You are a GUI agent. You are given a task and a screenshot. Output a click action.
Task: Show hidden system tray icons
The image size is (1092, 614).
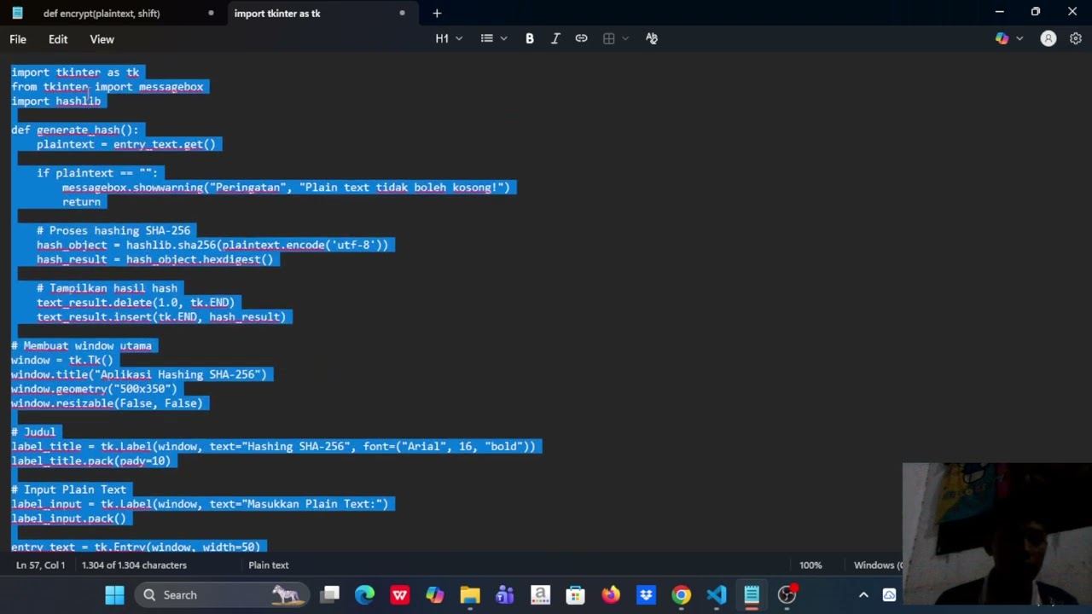[863, 594]
